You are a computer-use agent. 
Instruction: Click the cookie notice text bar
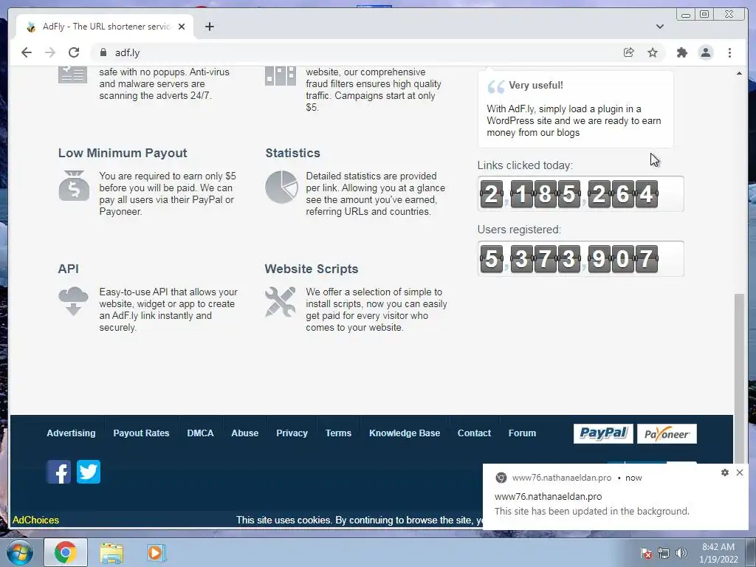pos(360,520)
